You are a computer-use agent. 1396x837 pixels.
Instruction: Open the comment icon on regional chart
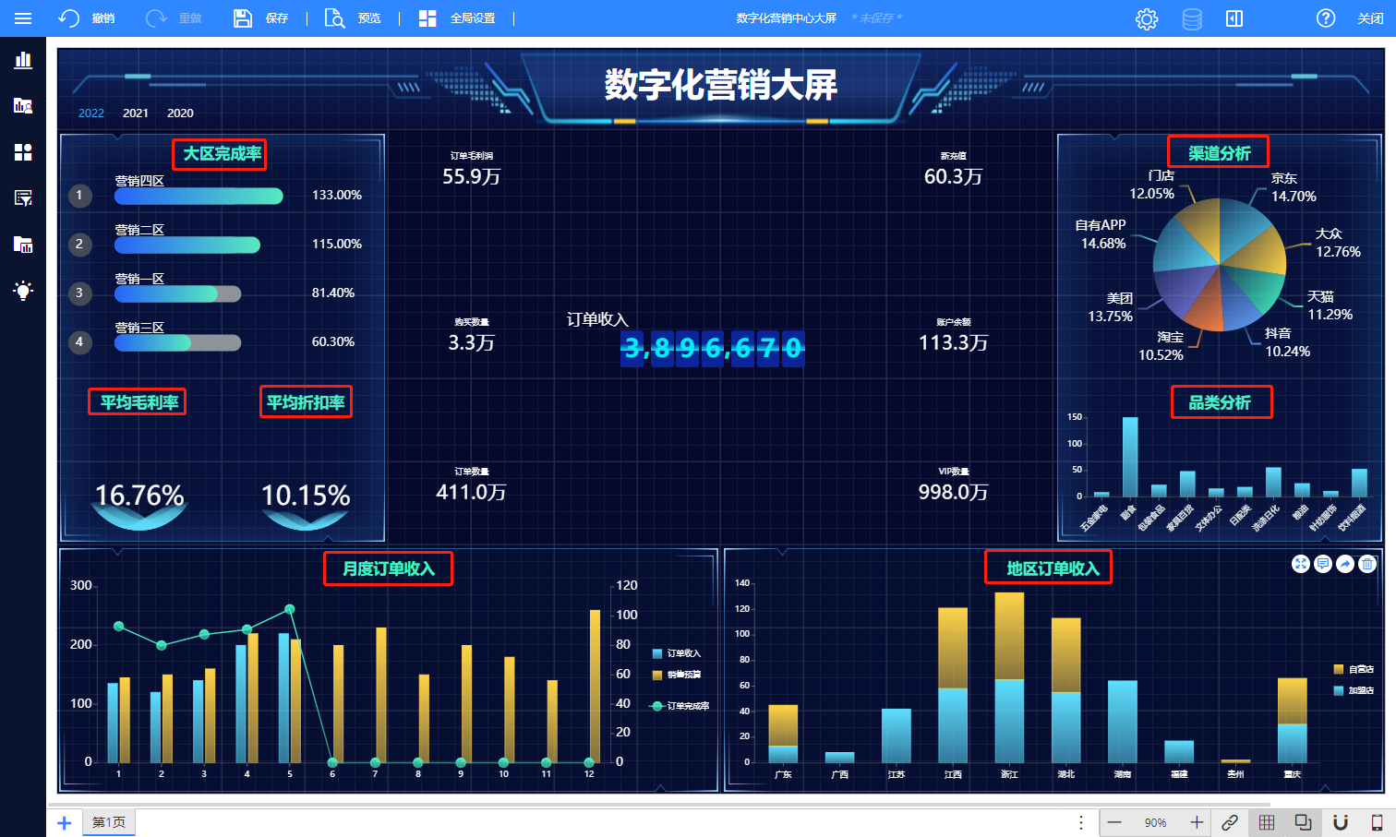tap(1323, 564)
